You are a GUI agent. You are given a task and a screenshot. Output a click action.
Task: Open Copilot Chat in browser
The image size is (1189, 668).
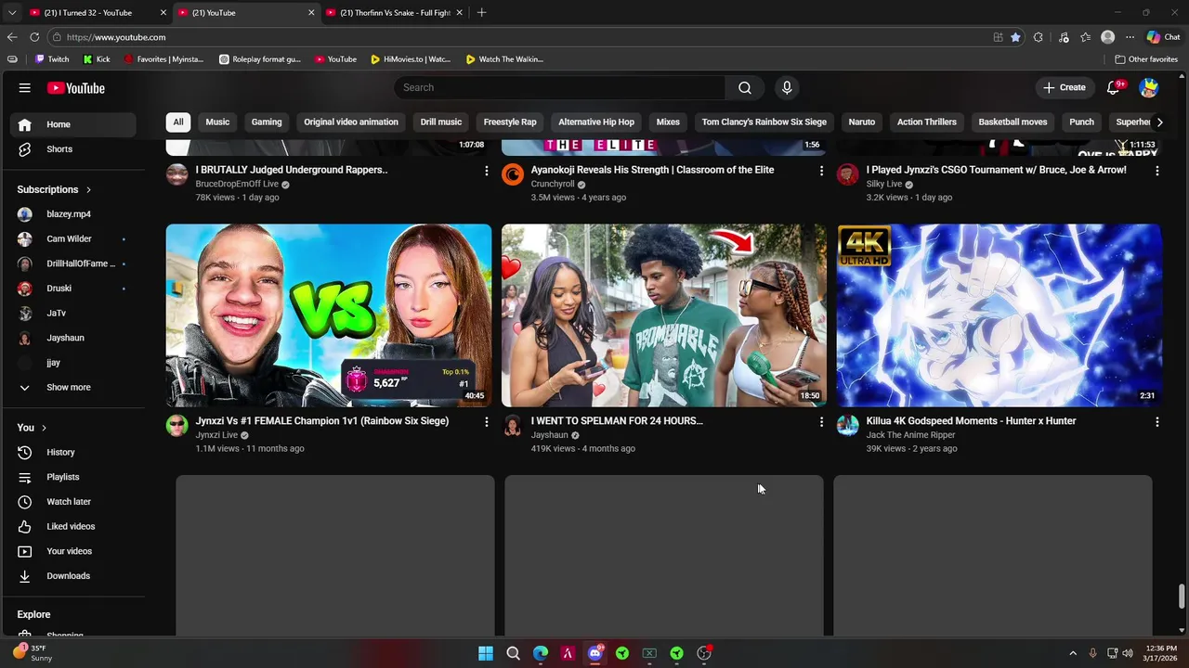1163,37
